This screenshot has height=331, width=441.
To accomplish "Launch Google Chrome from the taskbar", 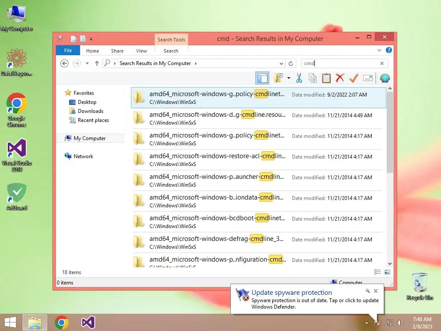I will pos(62,322).
